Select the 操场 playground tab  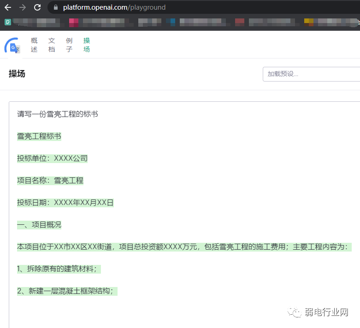[87, 45]
